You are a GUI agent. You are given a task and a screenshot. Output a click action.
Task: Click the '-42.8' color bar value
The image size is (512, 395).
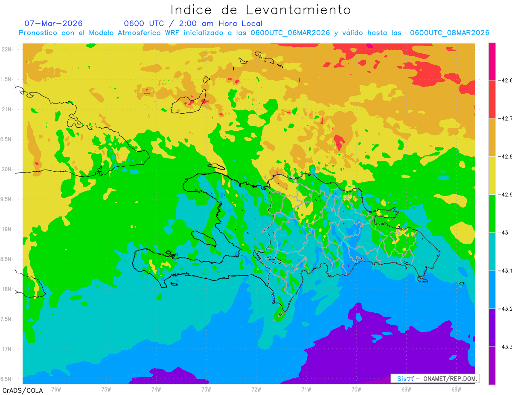click(505, 156)
